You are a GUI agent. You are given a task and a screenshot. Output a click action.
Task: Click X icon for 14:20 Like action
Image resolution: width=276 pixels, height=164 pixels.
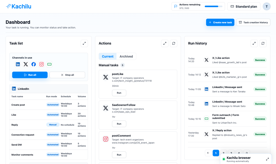coord(206,60)
